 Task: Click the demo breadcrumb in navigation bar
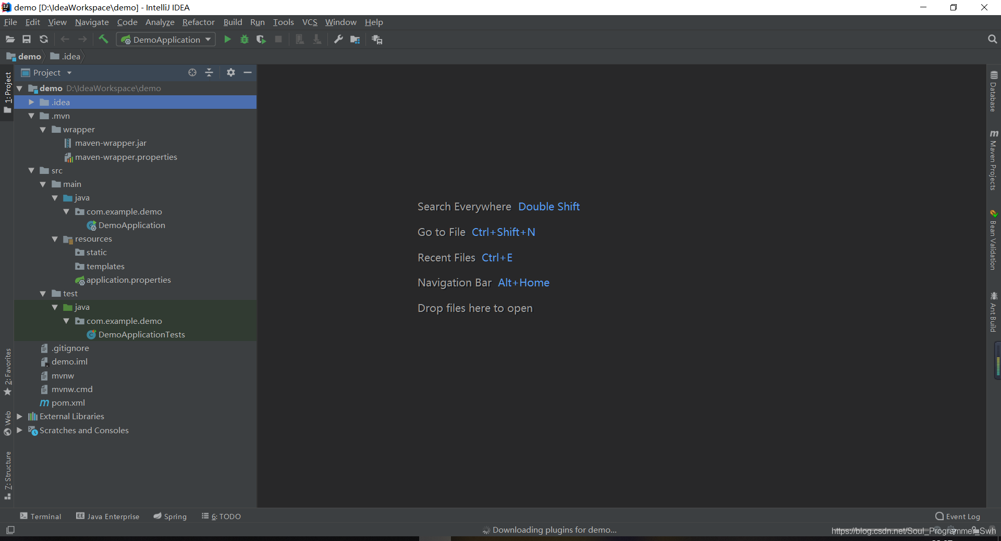24,56
